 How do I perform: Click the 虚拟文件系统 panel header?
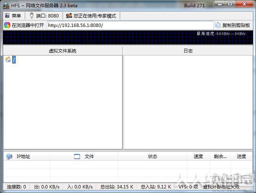63,51
